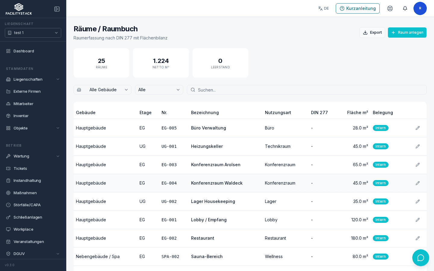
Task: Click the FacilityStack logo
Action: tap(19, 9)
